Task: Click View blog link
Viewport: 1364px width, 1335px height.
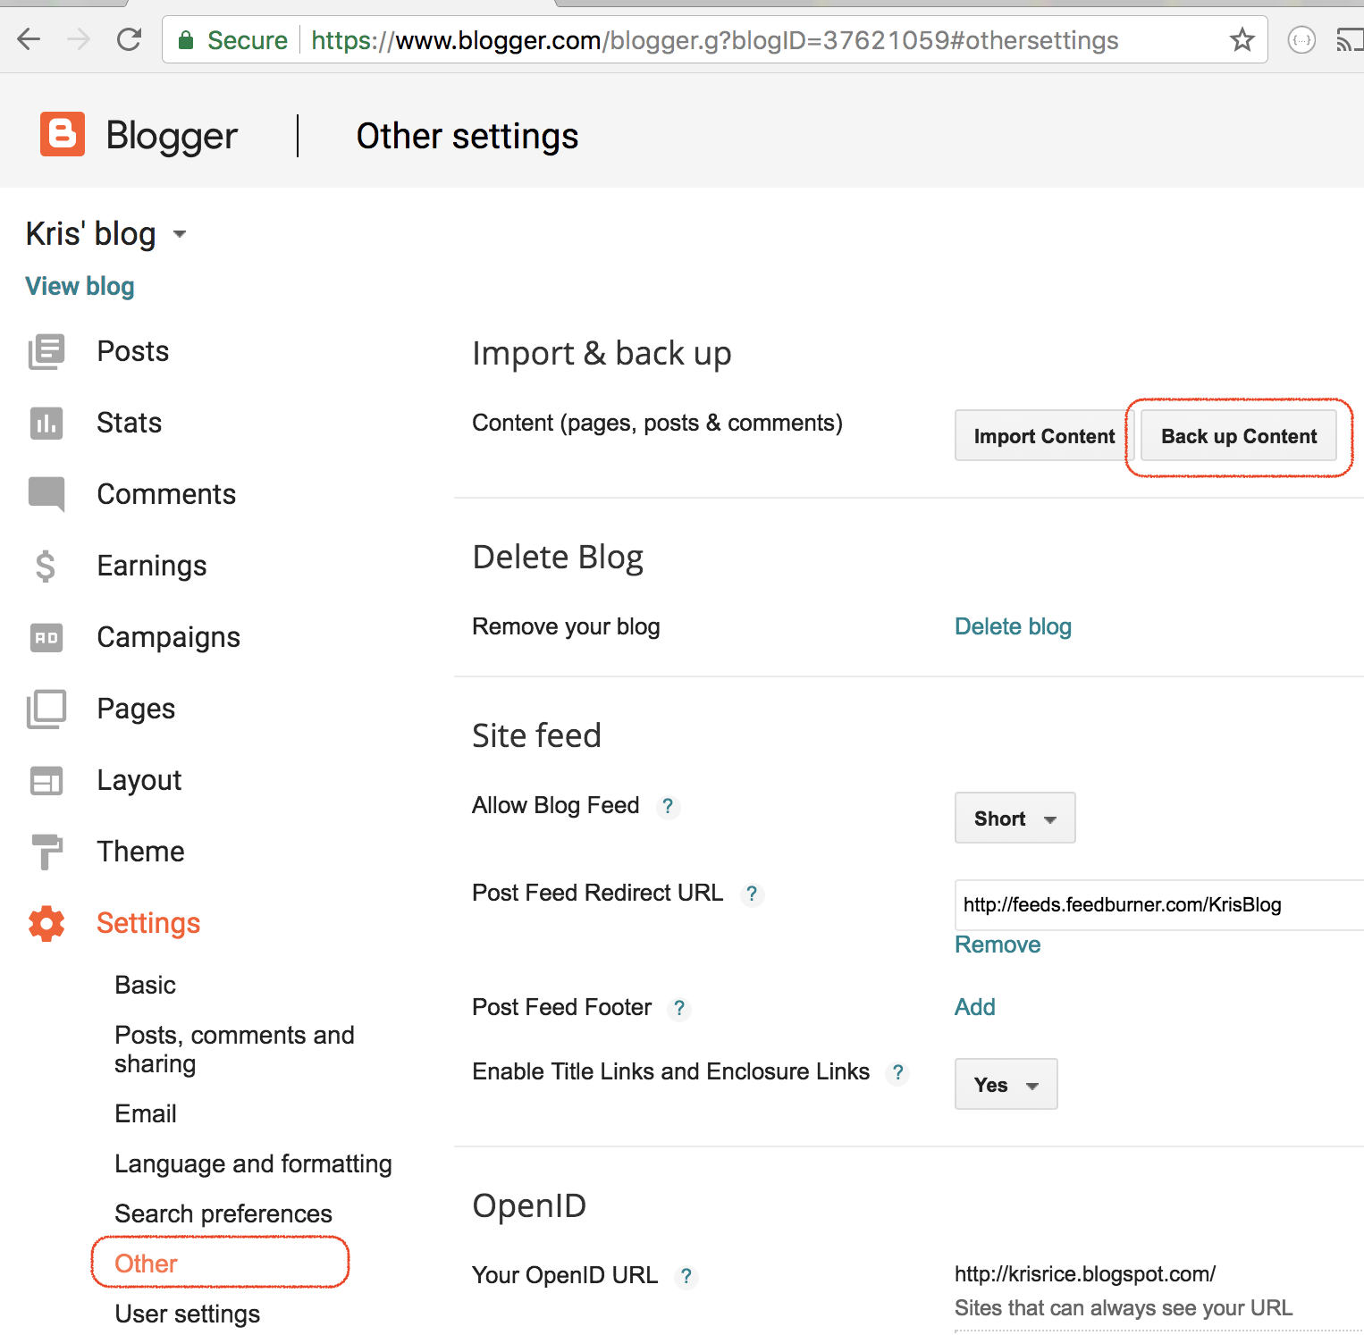Action: click(80, 286)
